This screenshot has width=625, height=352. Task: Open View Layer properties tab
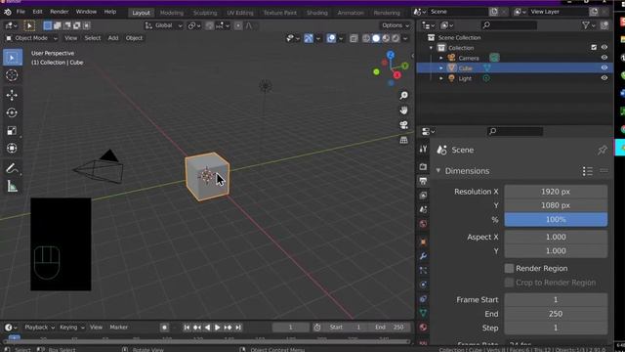(423, 196)
